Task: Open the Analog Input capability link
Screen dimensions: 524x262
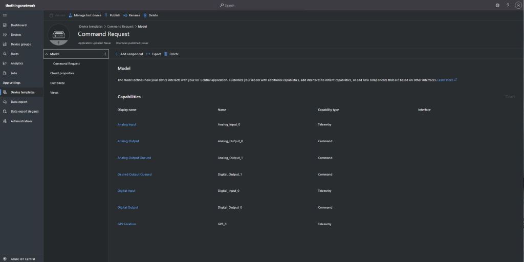Action: pyautogui.click(x=127, y=124)
